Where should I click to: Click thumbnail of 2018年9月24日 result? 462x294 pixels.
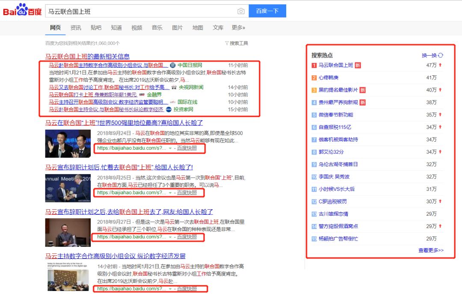[68, 144]
